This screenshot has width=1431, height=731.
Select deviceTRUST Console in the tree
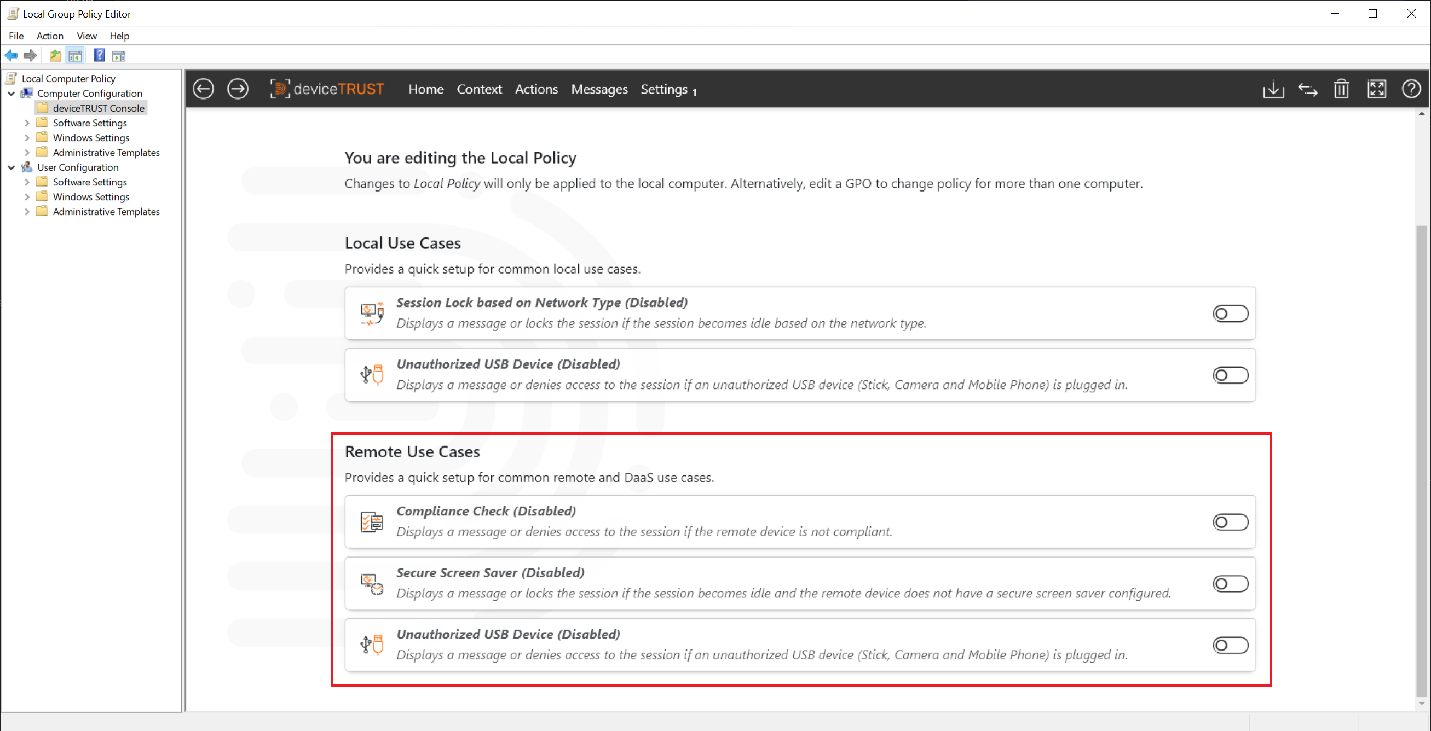click(99, 108)
